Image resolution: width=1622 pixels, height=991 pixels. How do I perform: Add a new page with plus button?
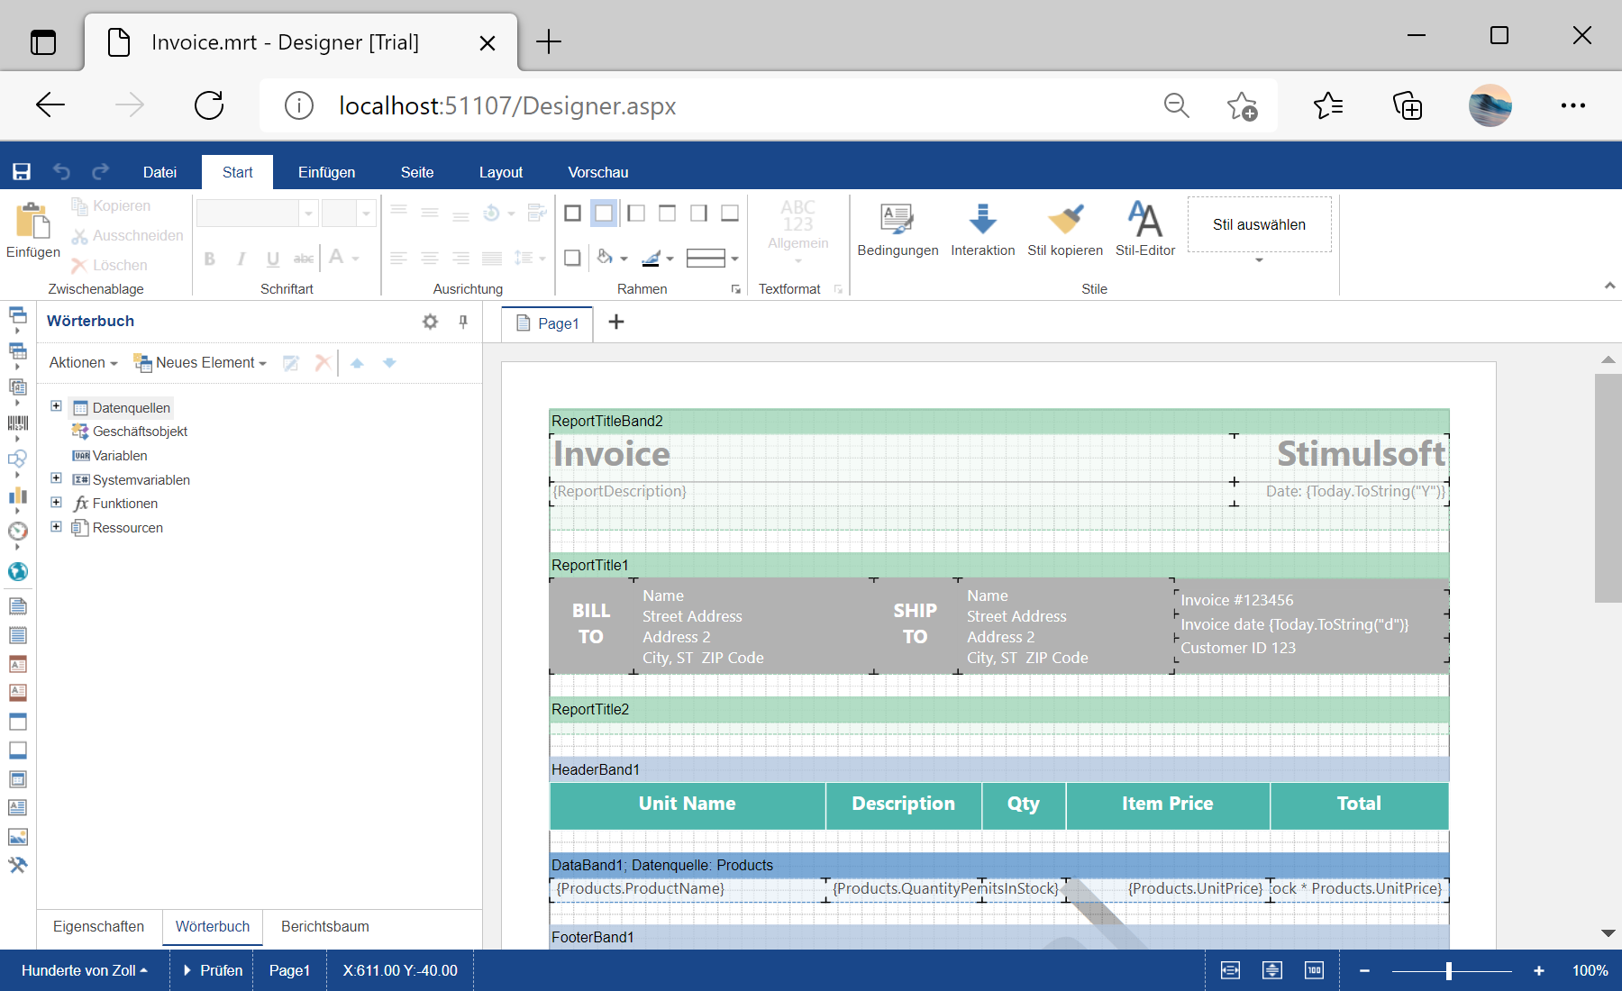click(x=616, y=322)
